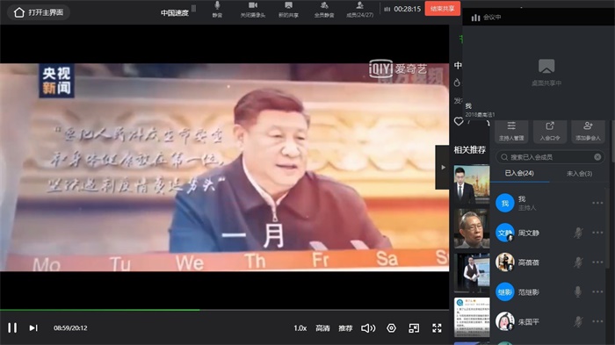615x345 pixels.
Task: Click the search joined members field
Action: click(x=549, y=157)
